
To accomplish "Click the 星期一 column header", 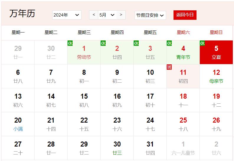I will 18,32.
